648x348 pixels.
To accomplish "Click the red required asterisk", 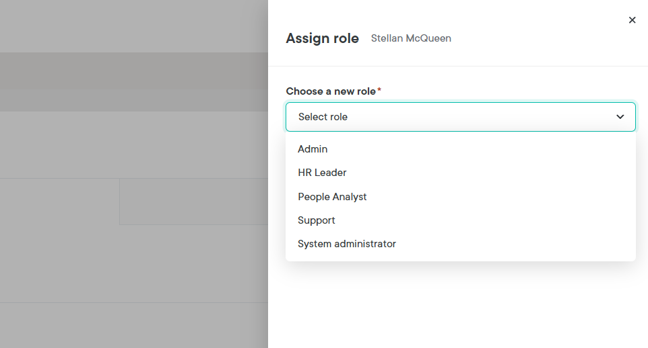I will coord(379,90).
